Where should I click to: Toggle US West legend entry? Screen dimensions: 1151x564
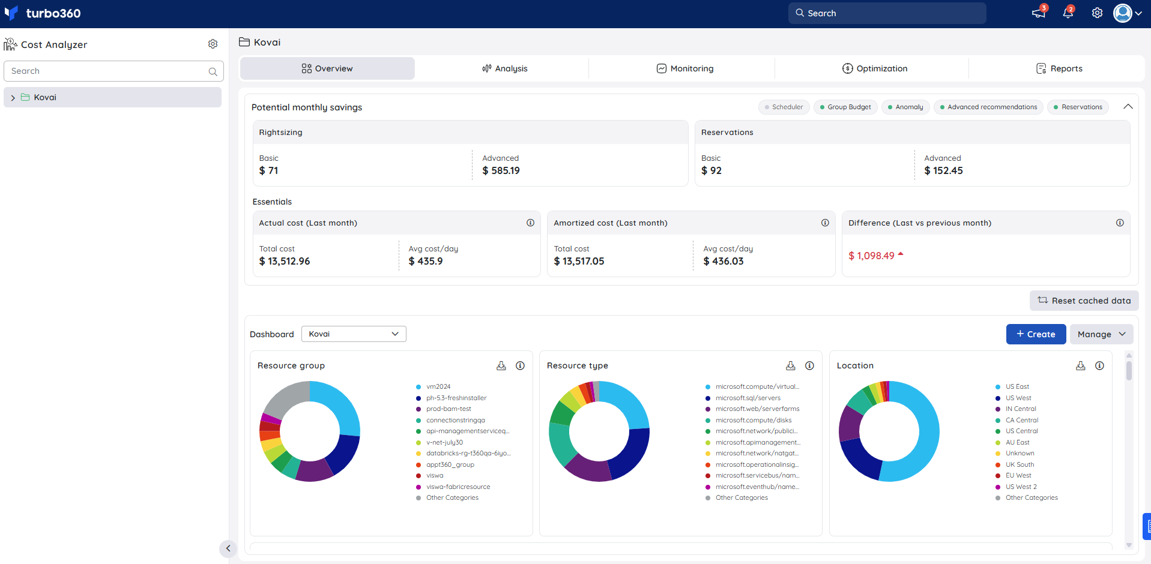click(1013, 398)
